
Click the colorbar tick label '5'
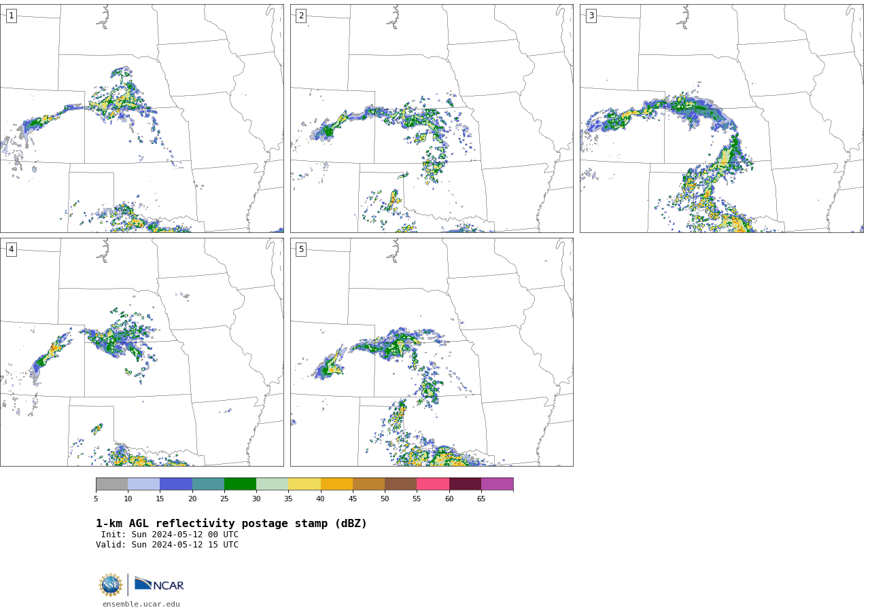[96, 499]
